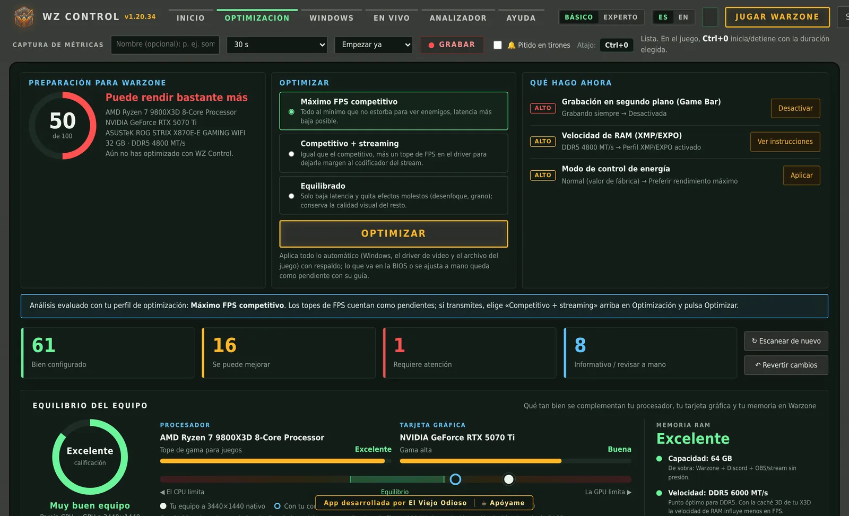The image size is (849, 516).
Task: Click the bell icon beside Pitido en tirones
Action: 512,45
